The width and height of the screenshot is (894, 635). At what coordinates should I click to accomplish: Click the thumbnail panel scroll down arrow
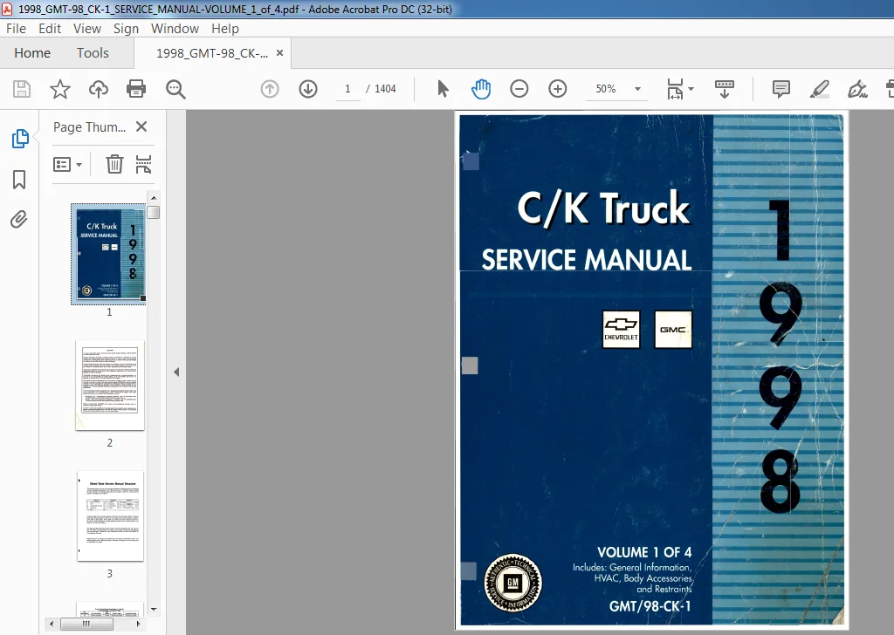tap(154, 610)
